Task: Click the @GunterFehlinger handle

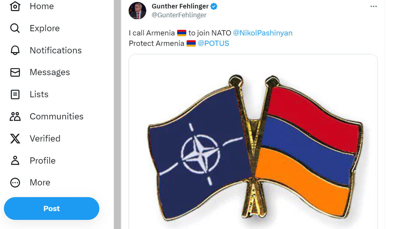Action: click(179, 15)
